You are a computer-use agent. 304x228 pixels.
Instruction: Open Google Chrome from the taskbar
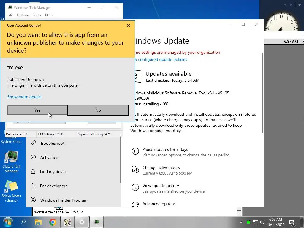[x=53, y=222]
